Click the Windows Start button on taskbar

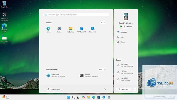pyautogui.click(x=68, y=97)
